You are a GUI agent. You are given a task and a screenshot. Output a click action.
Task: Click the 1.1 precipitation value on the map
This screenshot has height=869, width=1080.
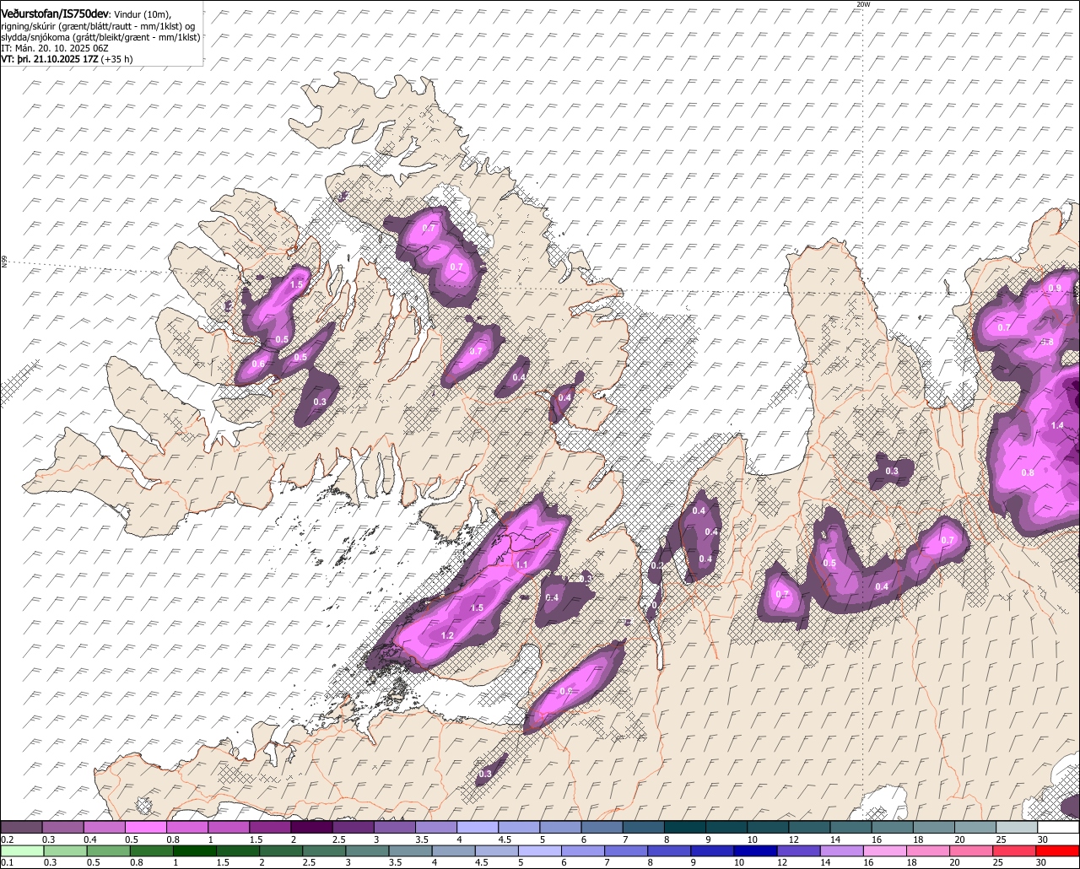(x=521, y=565)
